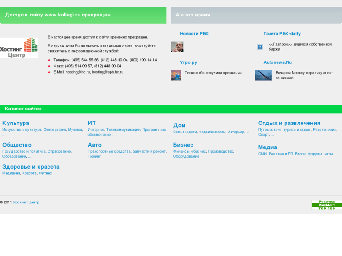Open the Медиа catalog category
Image resolution: width=342 pixels, height=256 pixels.
coord(268,147)
